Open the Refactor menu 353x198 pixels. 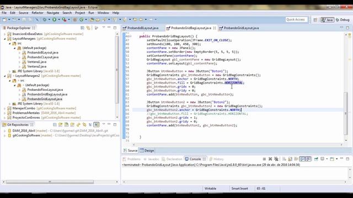point(38,13)
